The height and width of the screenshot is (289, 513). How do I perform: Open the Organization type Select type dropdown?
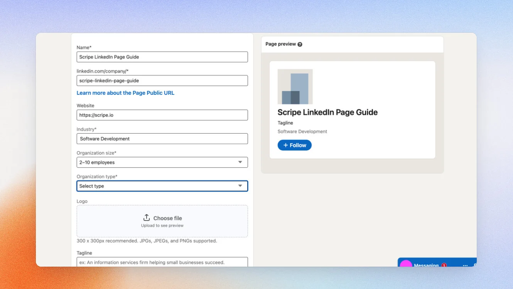pyautogui.click(x=162, y=186)
